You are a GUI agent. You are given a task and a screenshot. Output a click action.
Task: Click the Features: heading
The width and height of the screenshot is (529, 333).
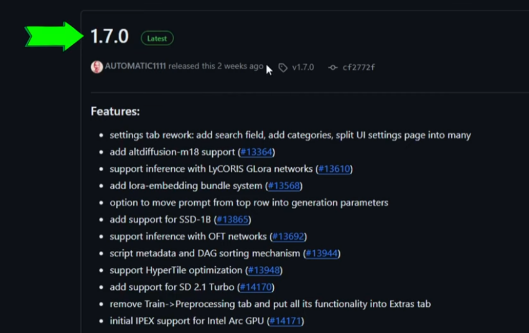(x=115, y=111)
